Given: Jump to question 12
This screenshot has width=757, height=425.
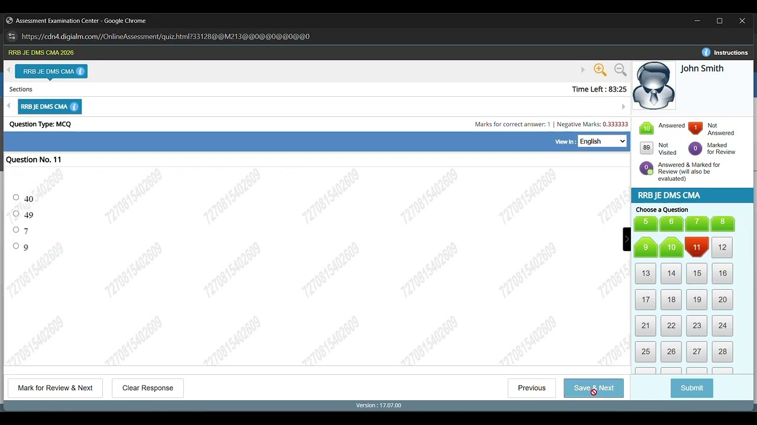Looking at the screenshot, I should click(722, 247).
